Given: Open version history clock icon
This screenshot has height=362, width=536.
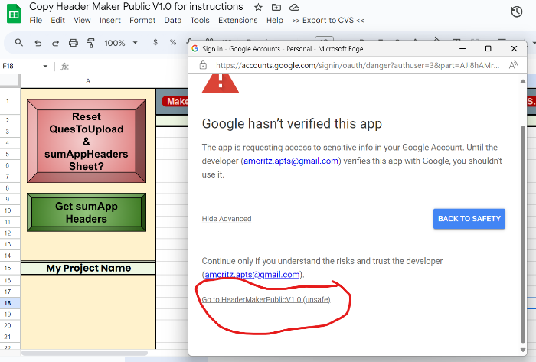Looking at the screenshot, I should [517, 12].
